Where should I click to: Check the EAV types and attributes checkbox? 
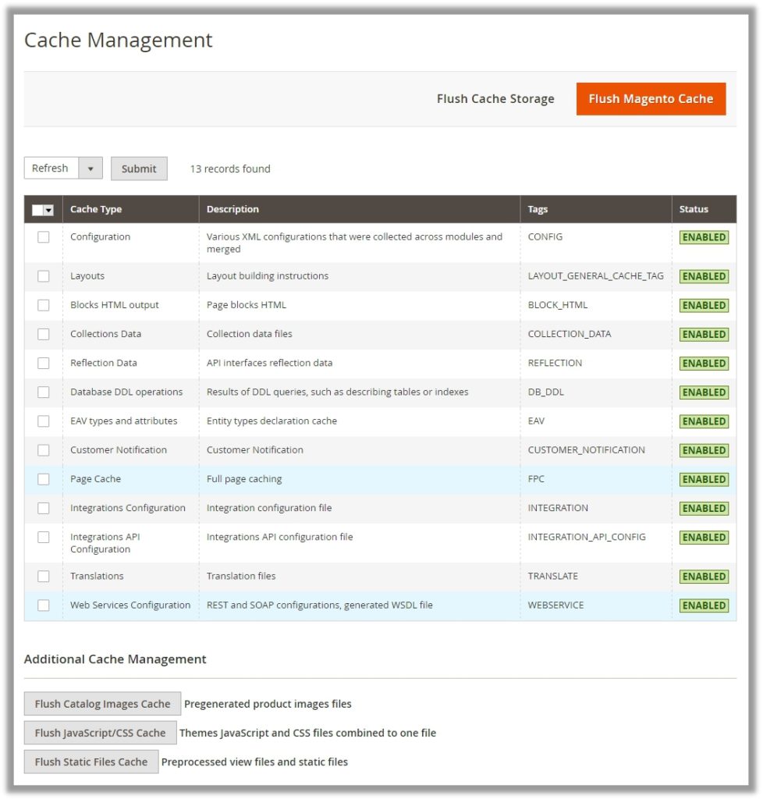[x=44, y=421]
